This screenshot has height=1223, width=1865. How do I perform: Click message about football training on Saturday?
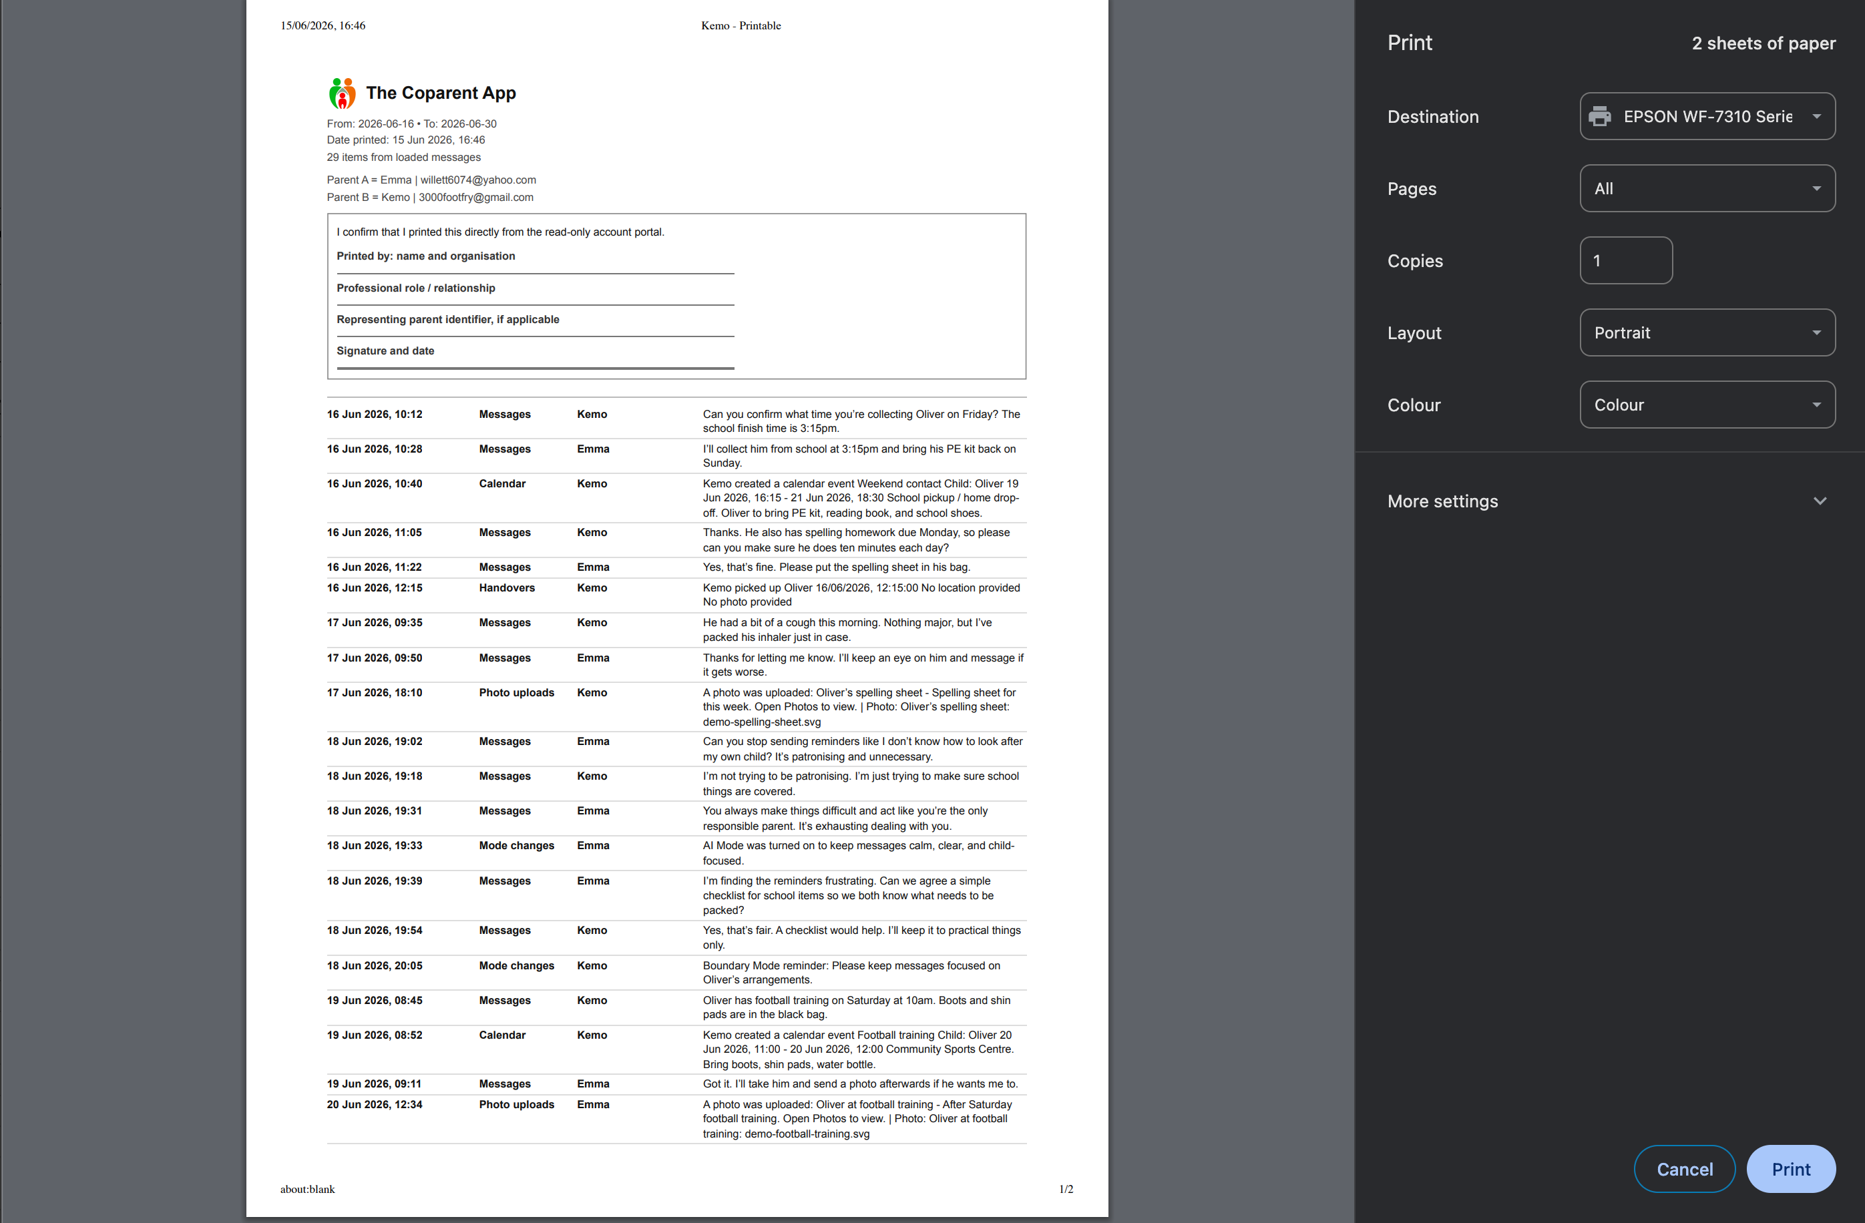point(857,1007)
